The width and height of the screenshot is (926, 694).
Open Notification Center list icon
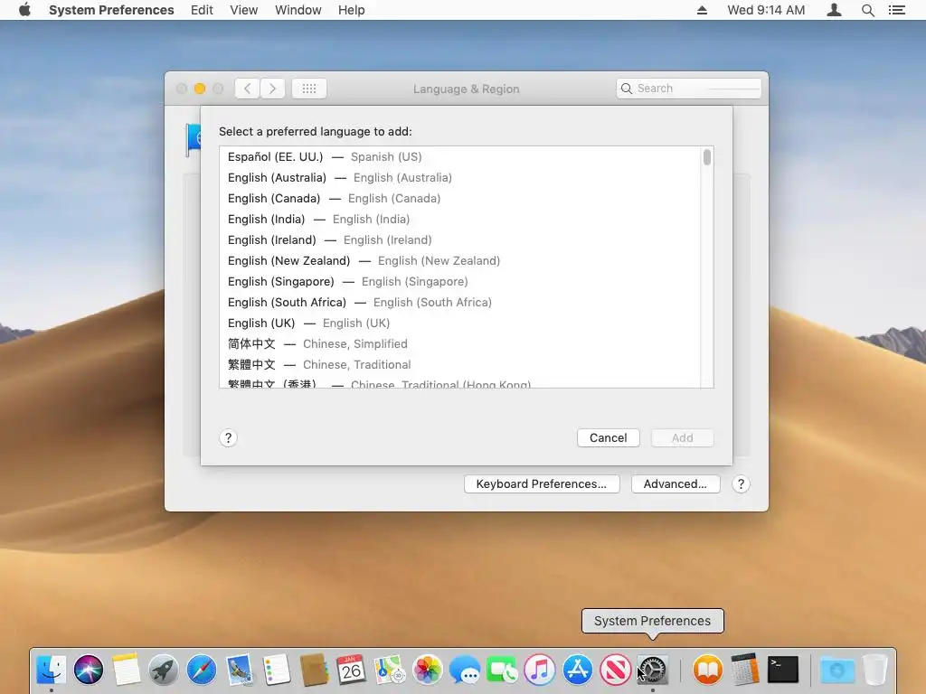(x=896, y=10)
